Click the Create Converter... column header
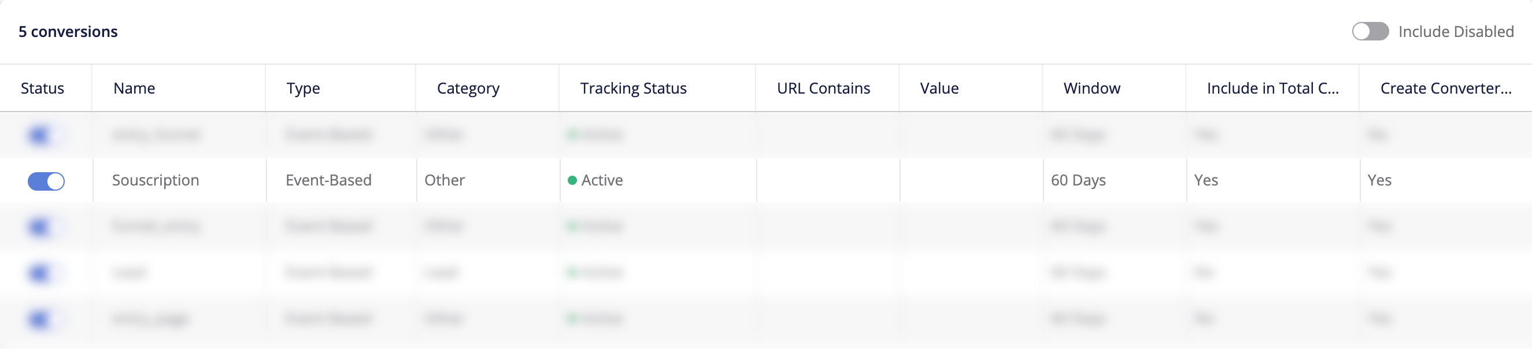 (x=1445, y=88)
